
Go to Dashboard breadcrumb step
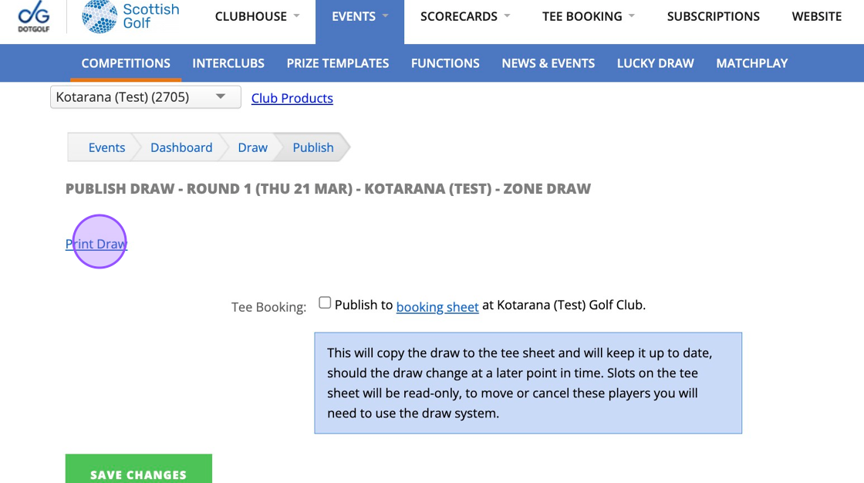point(181,148)
